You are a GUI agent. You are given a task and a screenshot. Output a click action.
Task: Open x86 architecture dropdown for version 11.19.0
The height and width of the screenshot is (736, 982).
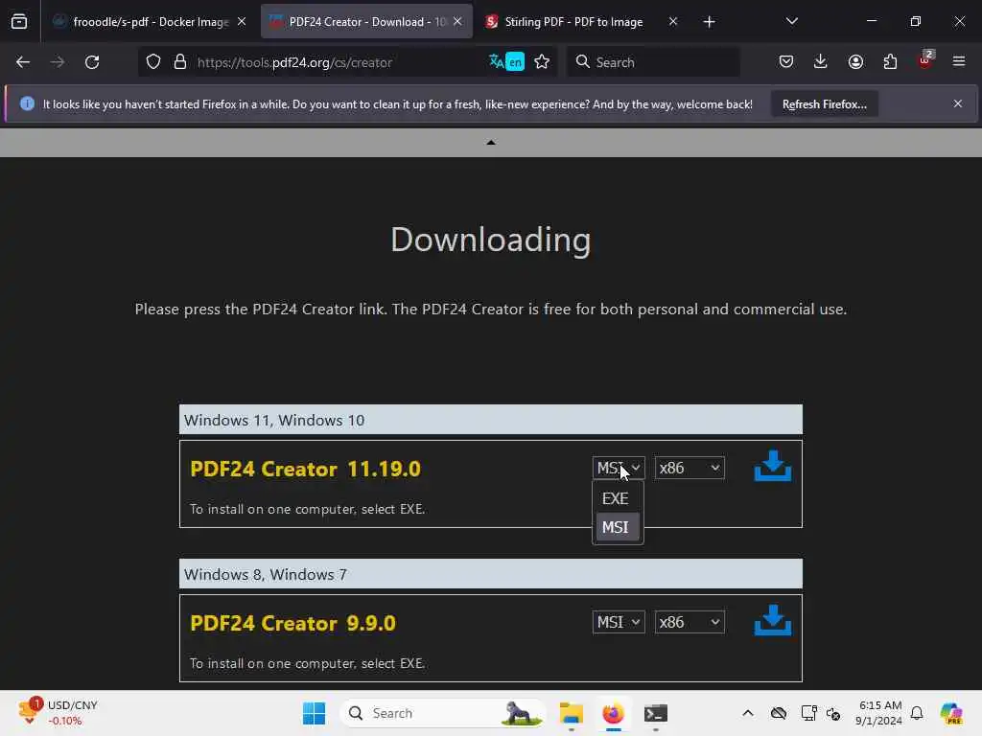point(690,468)
